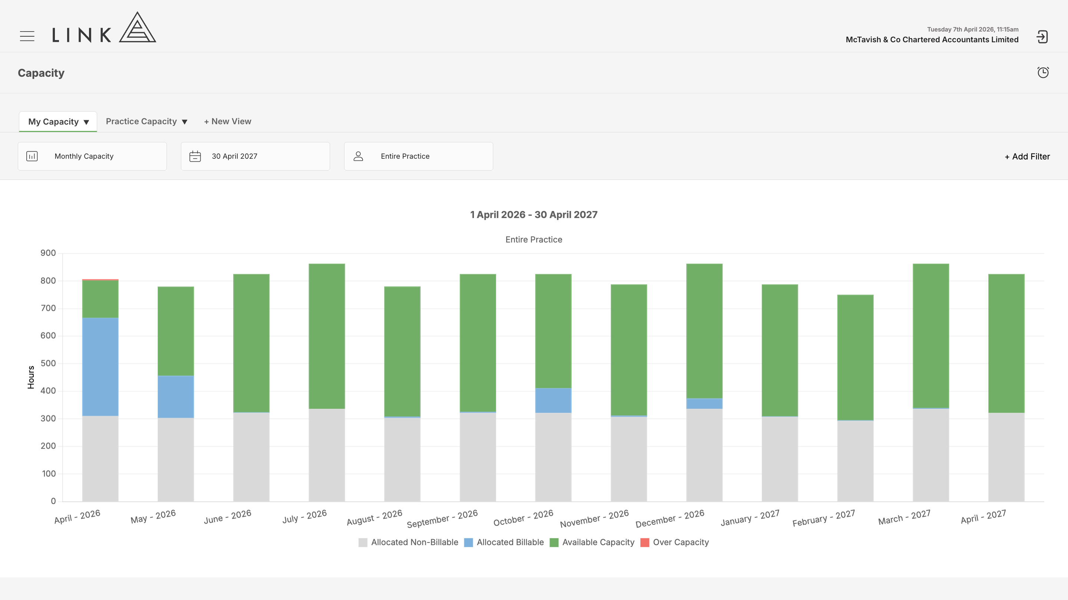Open the Monthly Capacity selector
Viewport: 1068px width, 600px height.
pyautogui.click(x=92, y=156)
